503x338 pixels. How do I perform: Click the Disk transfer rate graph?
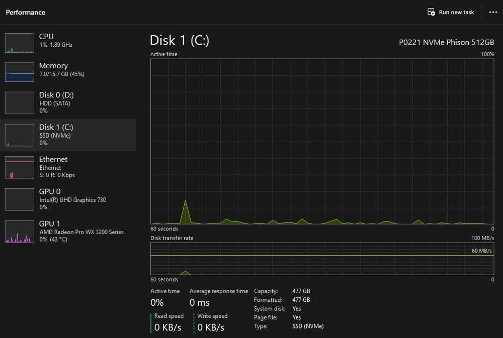tap(322, 259)
